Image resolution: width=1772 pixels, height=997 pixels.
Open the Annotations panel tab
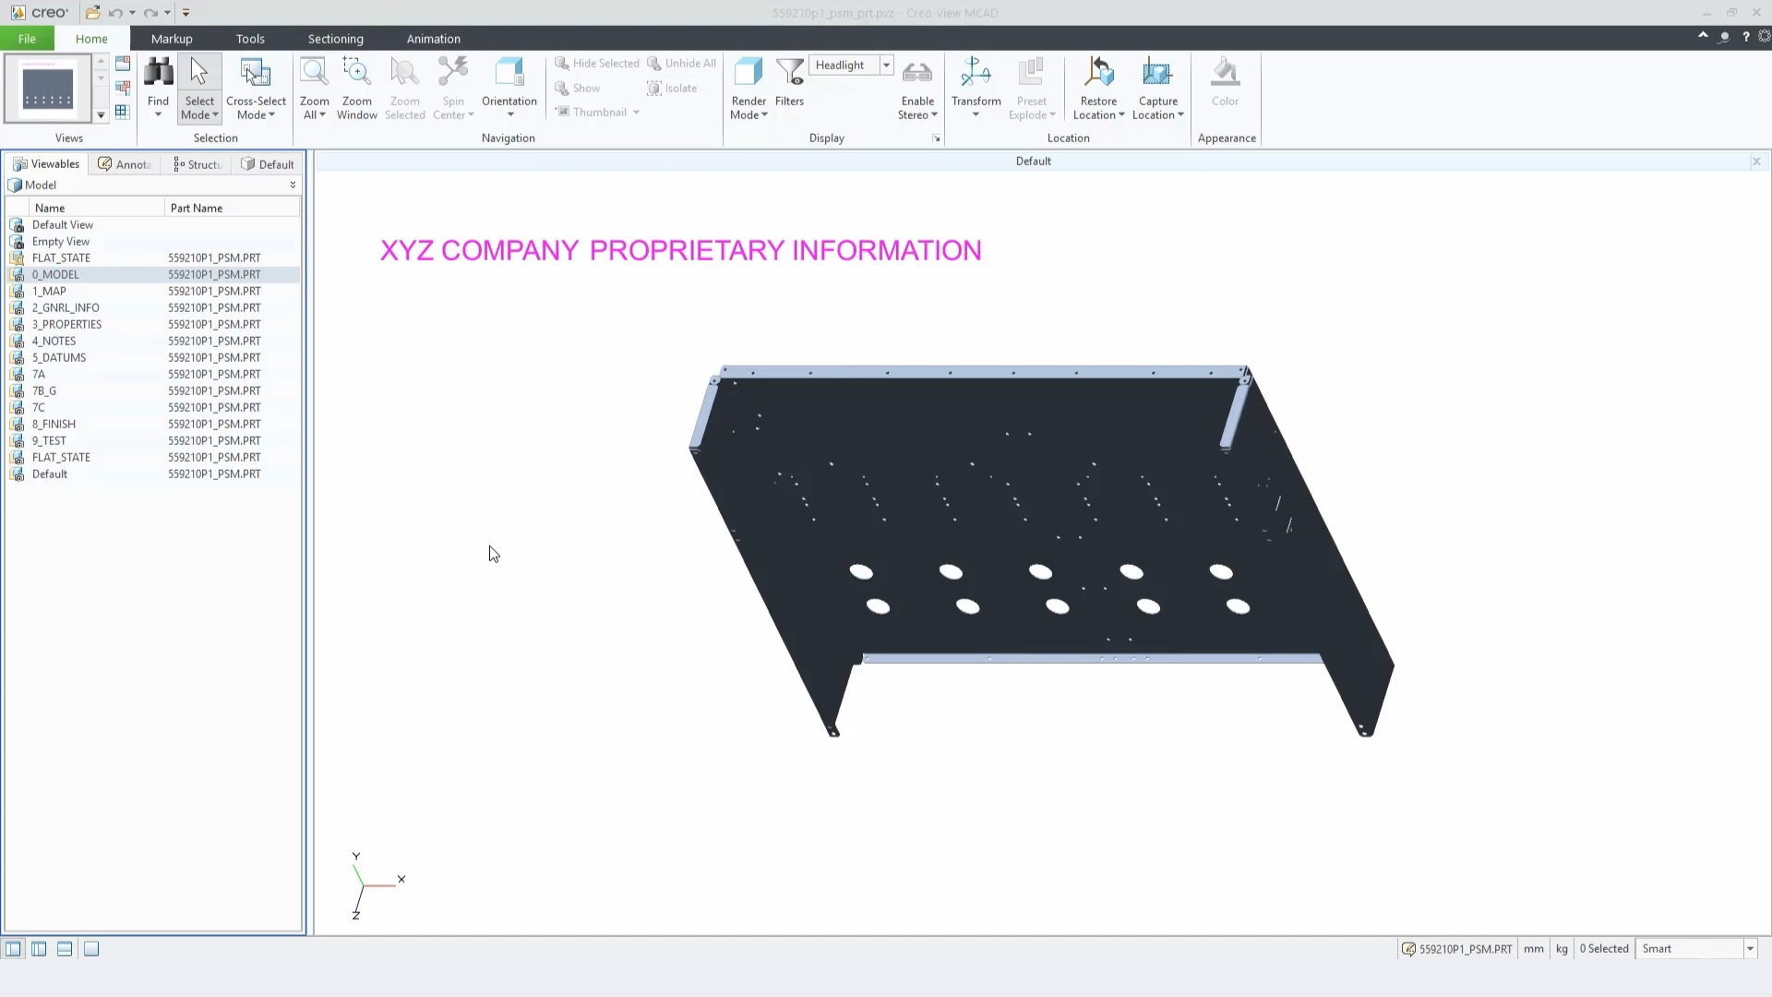point(125,164)
